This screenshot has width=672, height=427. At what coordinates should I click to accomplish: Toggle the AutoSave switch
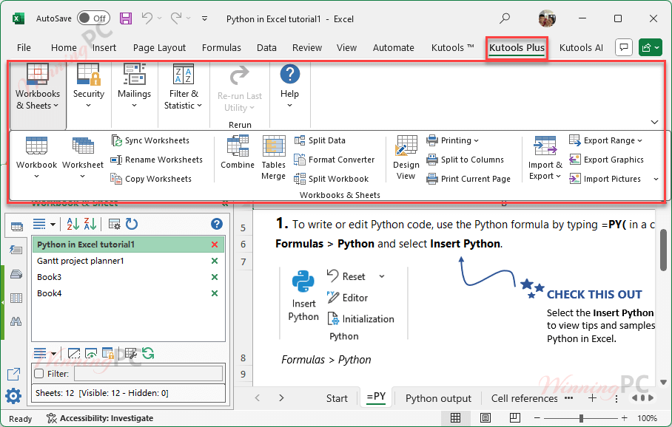pyautogui.click(x=93, y=18)
